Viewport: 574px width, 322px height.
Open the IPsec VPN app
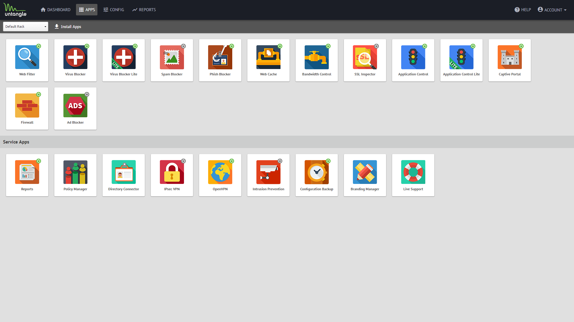pyautogui.click(x=172, y=175)
